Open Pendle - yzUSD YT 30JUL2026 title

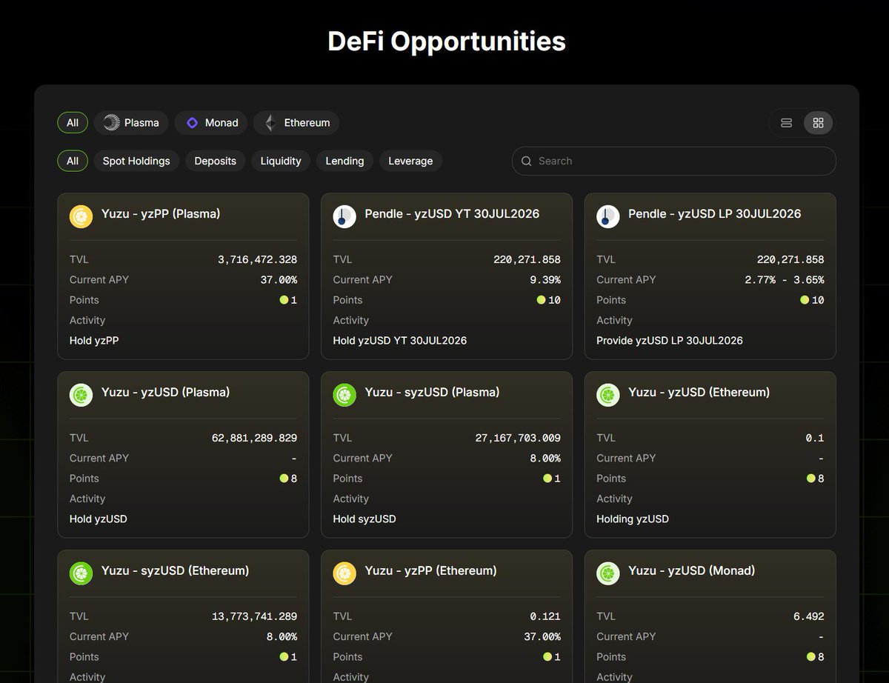click(x=452, y=213)
